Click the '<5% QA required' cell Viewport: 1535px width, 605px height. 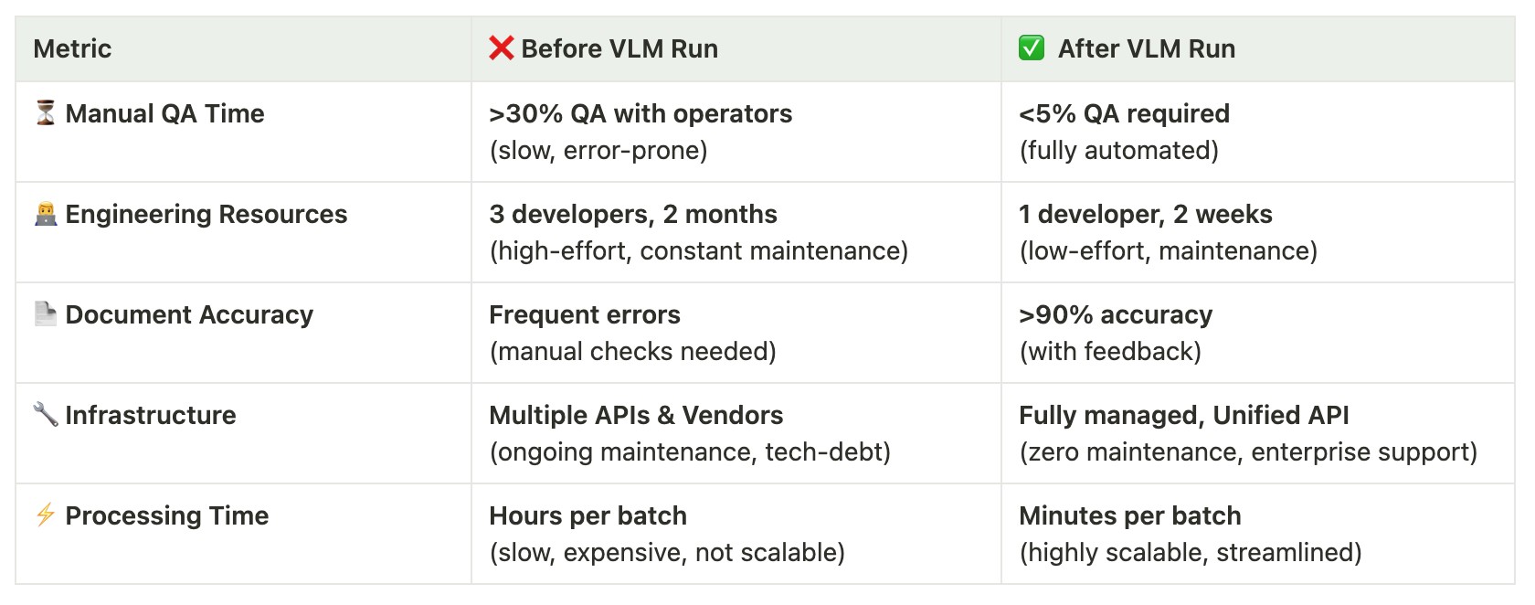click(1258, 132)
